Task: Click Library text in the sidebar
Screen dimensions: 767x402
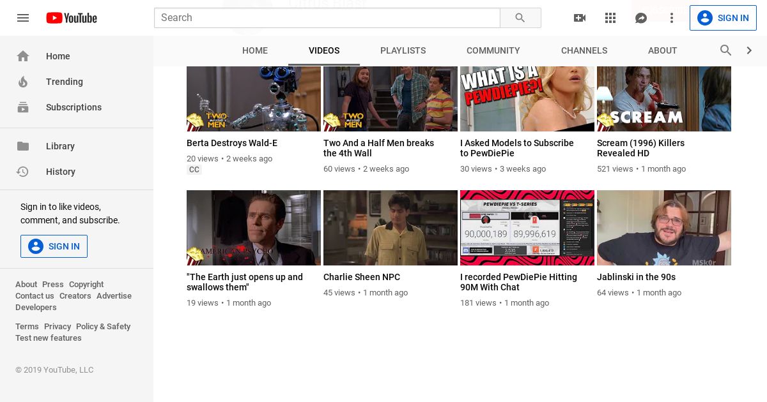Action: [x=60, y=146]
